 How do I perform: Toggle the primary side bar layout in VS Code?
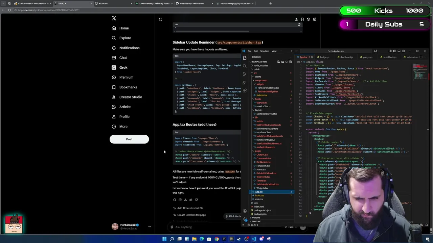pos(394,51)
